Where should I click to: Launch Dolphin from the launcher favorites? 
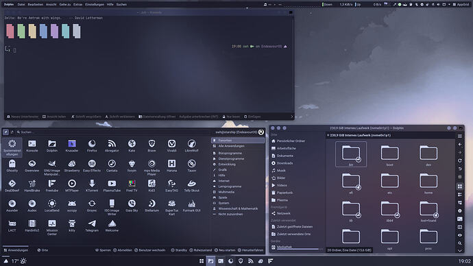click(x=52, y=145)
